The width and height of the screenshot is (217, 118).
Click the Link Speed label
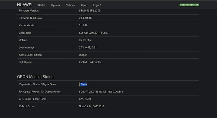pos(25,62)
